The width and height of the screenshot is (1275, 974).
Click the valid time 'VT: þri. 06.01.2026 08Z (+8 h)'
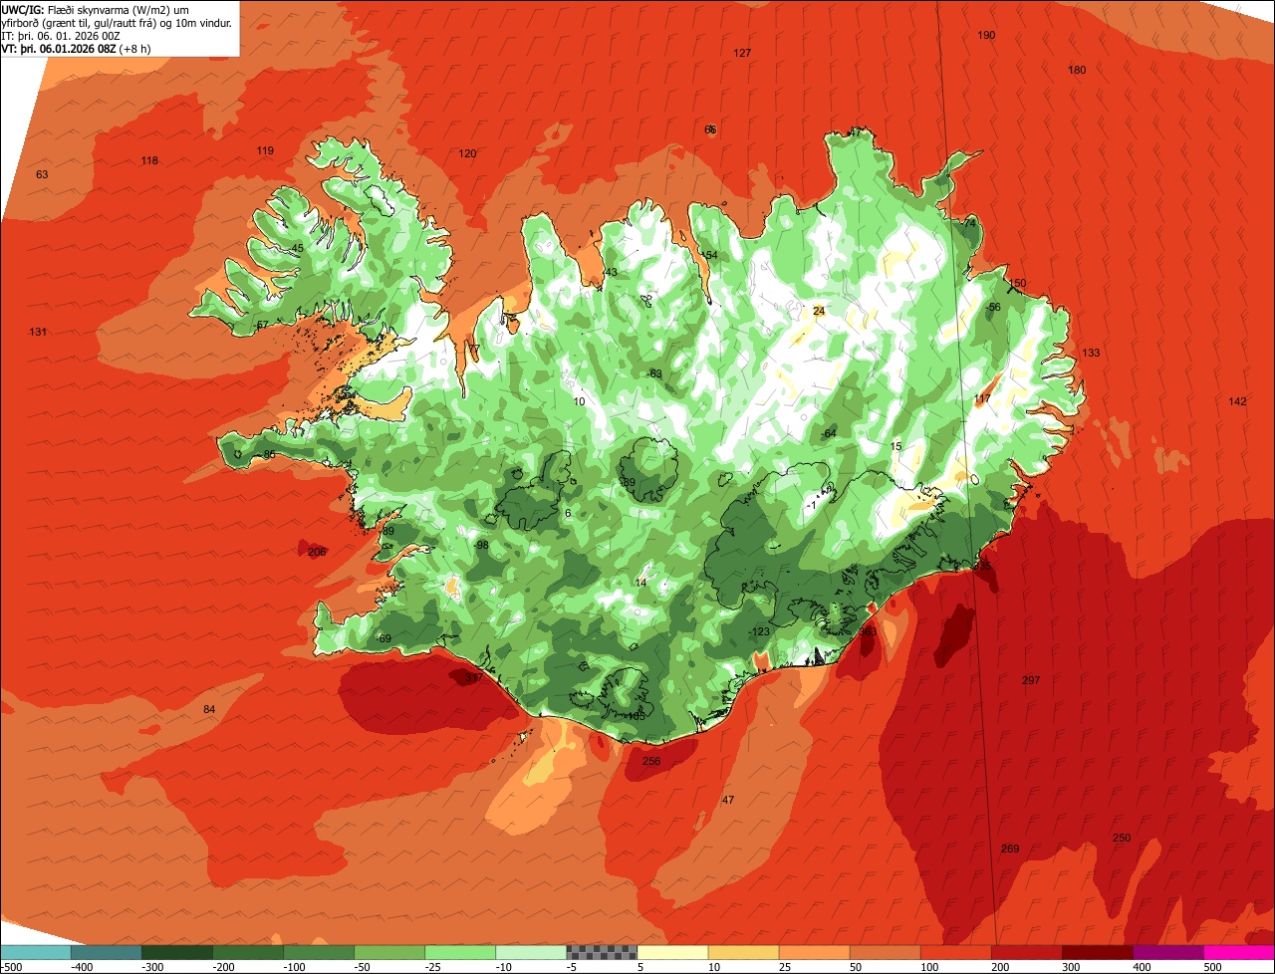click(77, 49)
